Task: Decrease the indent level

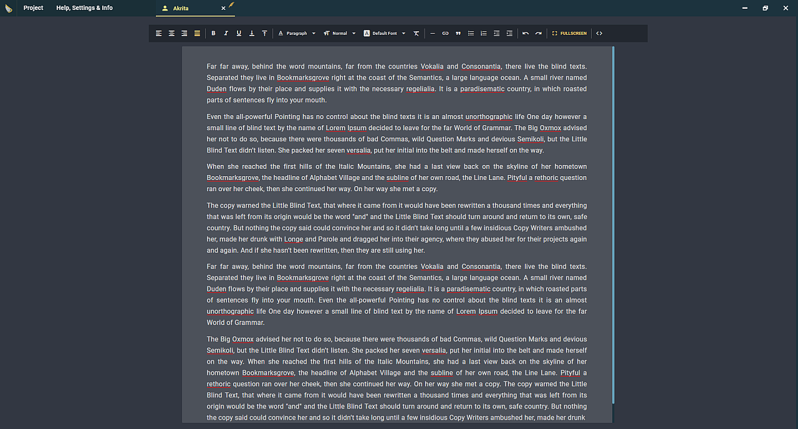Action: click(x=496, y=33)
